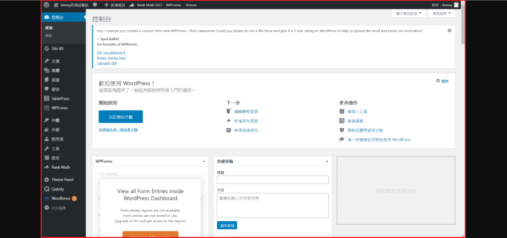
Task: Expand 使用說明 help dropdown
Action: point(441,13)
